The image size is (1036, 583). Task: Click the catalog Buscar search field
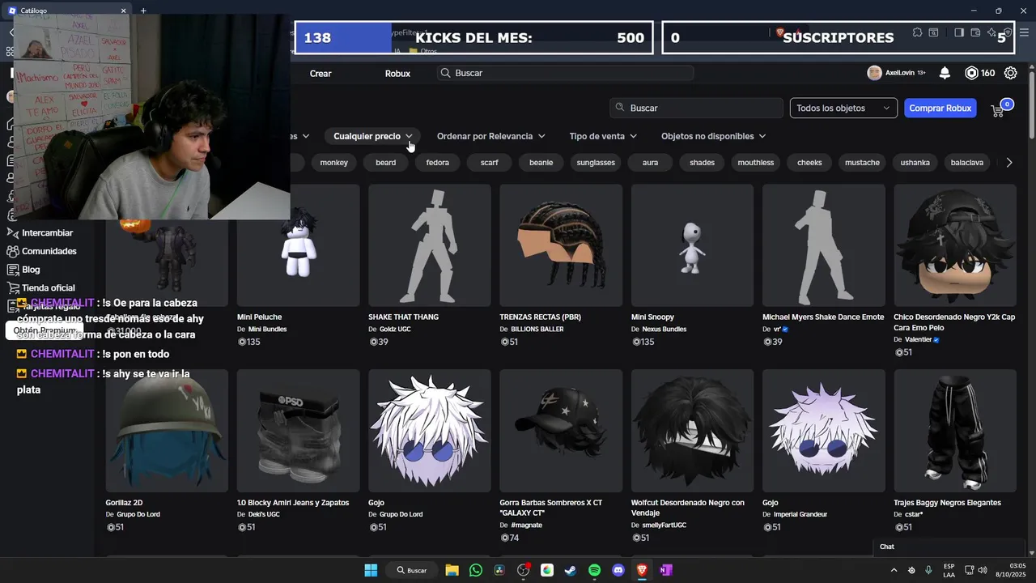point(696,108)
